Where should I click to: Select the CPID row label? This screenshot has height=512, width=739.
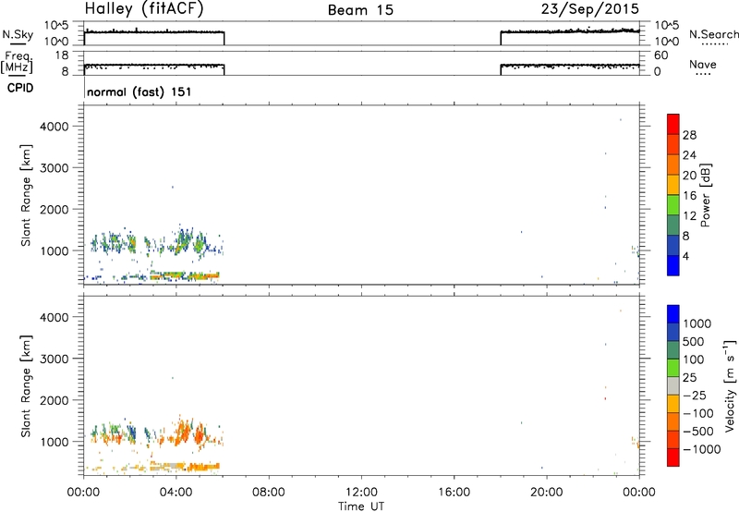(20, 88)
